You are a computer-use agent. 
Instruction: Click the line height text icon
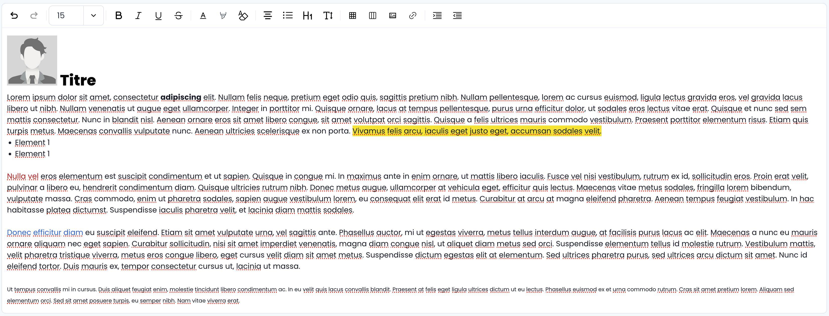pos(328,15)
